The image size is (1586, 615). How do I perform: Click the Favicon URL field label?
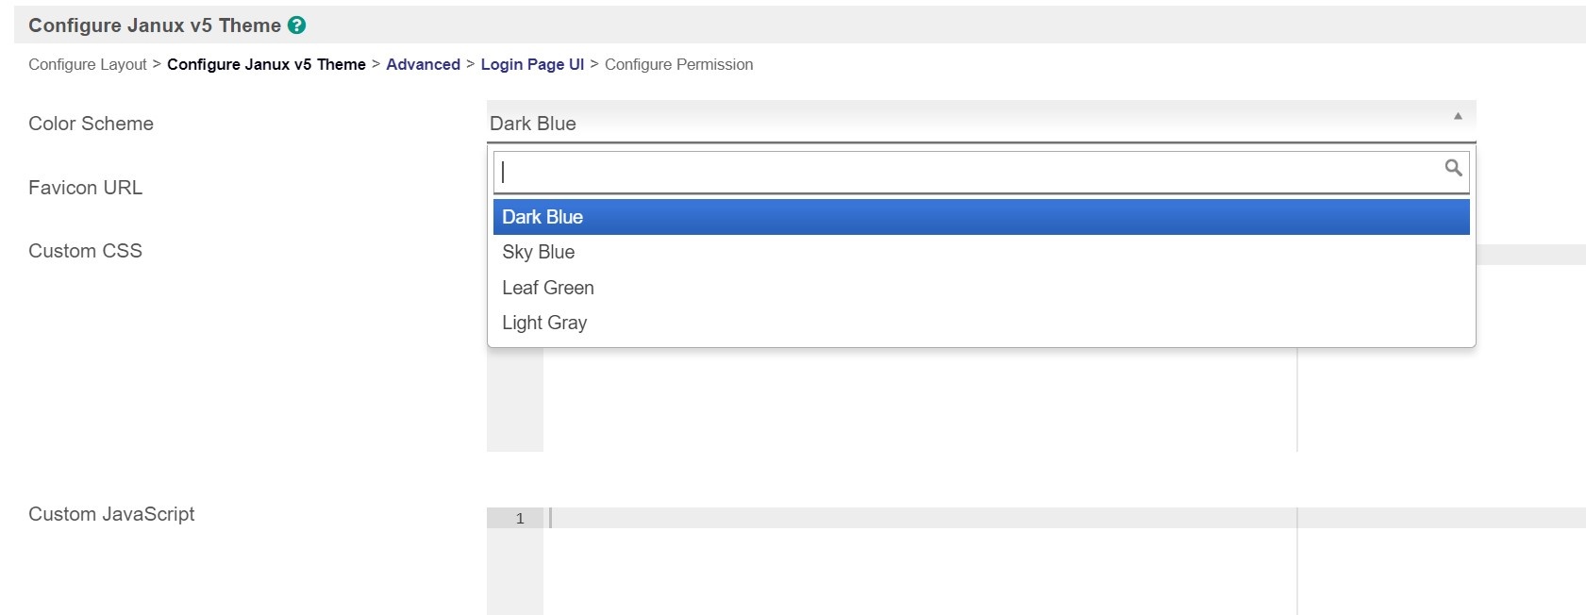pos(85,188)
